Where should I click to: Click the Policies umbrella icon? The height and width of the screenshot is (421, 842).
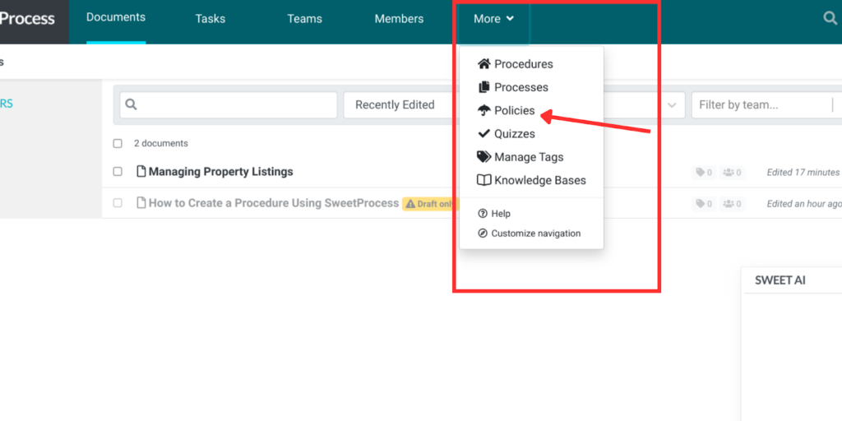tap(483, 111)
